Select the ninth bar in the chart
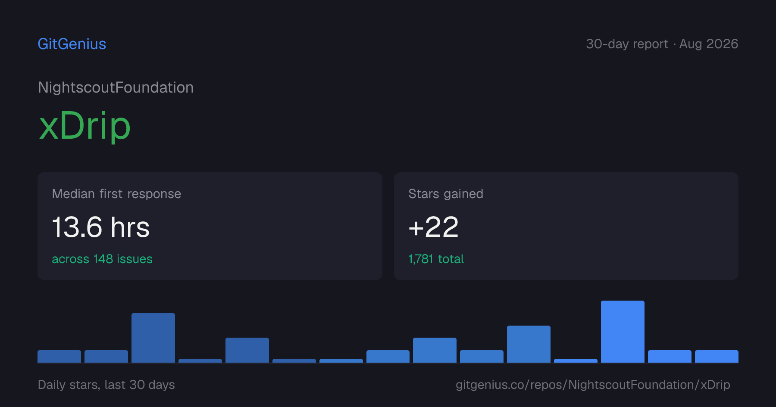This screenshot has height=407, width=776. pyautogui.click(x=435, y=350)
